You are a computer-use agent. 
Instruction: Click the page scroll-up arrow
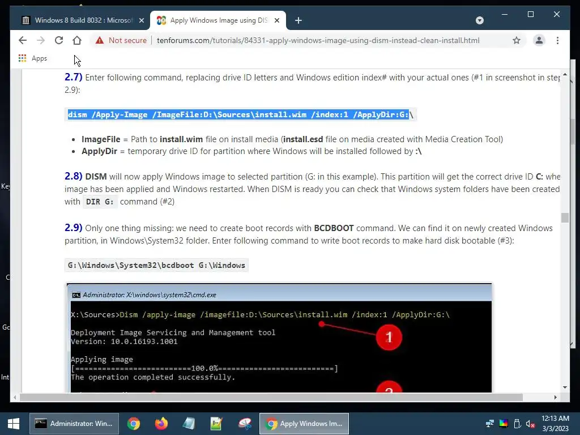(565, 74)
